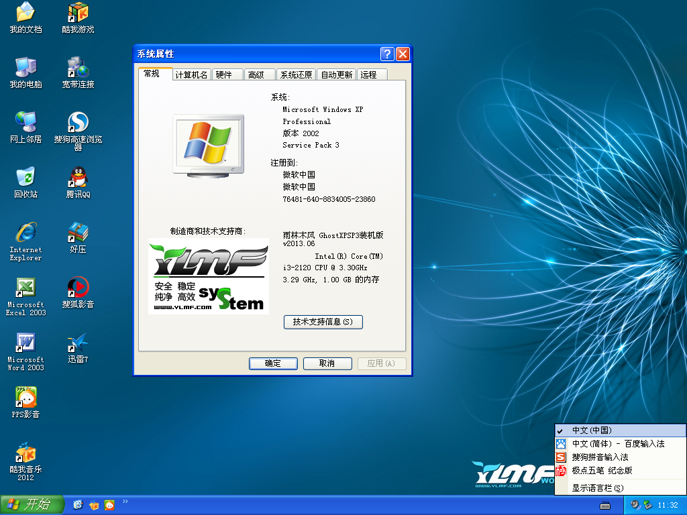Click the safely remove hardware tray icon
The height and width of the screenshot is (515, 687).
tap(647, 505)
